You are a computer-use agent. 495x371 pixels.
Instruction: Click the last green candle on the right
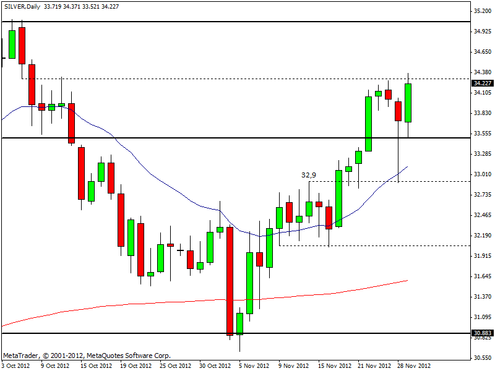[408, 103]
